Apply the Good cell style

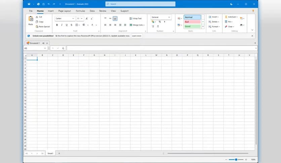[x=192, y=26]
